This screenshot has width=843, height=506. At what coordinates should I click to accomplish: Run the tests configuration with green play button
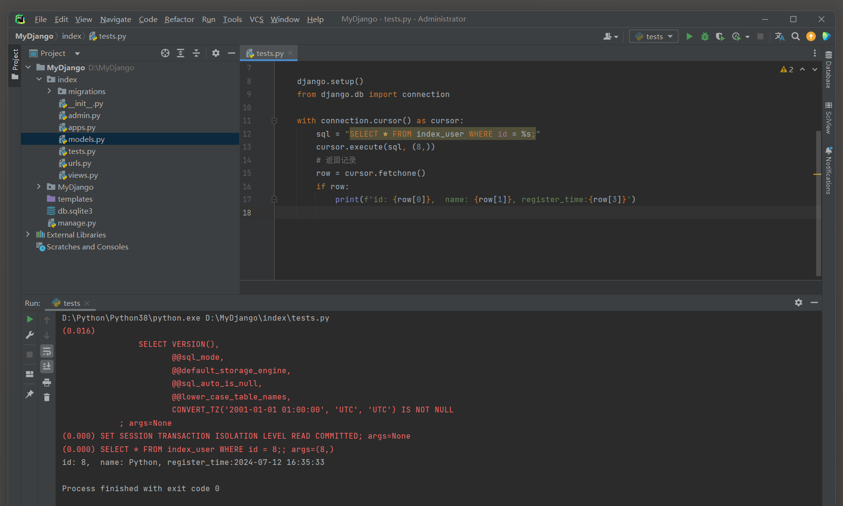tap(689, 36)
